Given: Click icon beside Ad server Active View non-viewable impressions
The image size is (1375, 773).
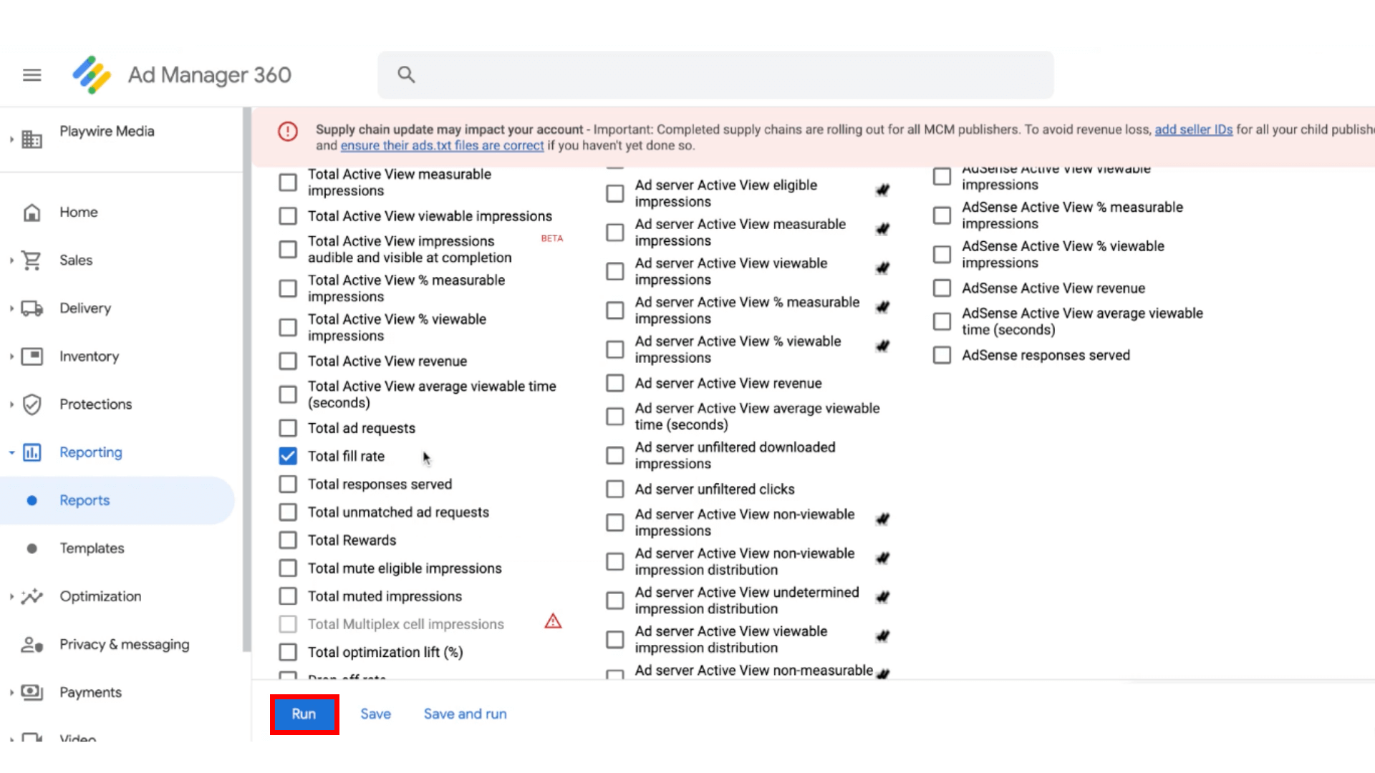Looking at the screenshot, I should pyautogui.click(x=882, y=519).
